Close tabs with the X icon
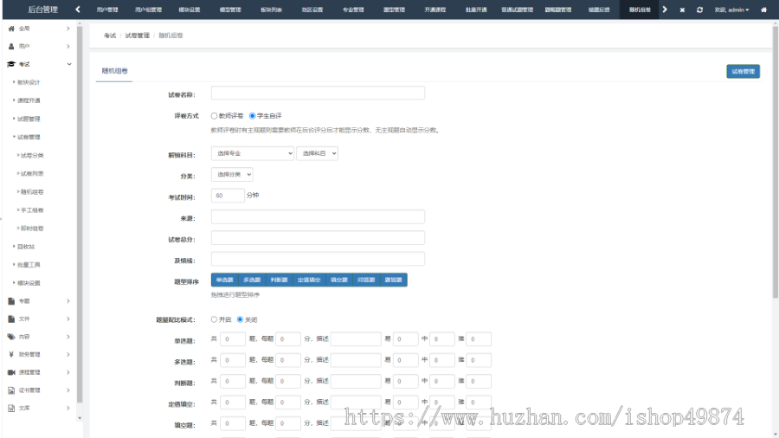Viewport: 779px width, 438px height. coord(682,10)
